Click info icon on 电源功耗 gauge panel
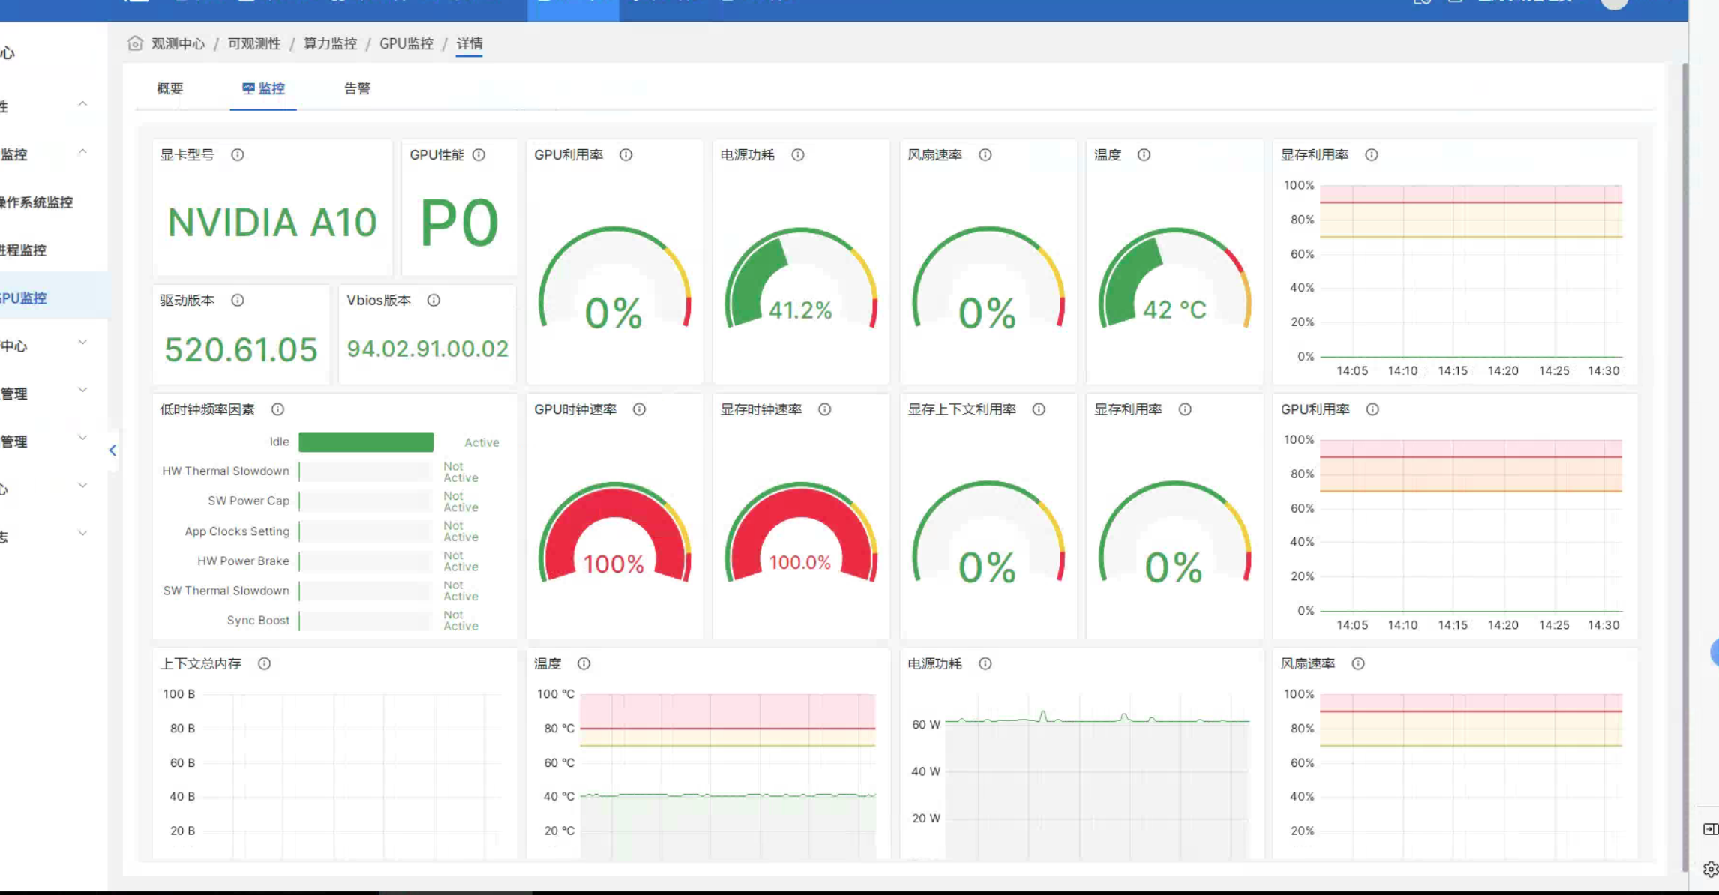Screen dimensions: 1719x895 [x=798, y=155]
